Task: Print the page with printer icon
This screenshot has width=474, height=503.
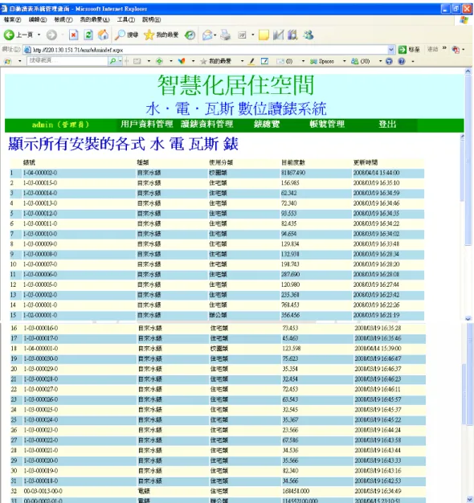Action: pos(226,35)
